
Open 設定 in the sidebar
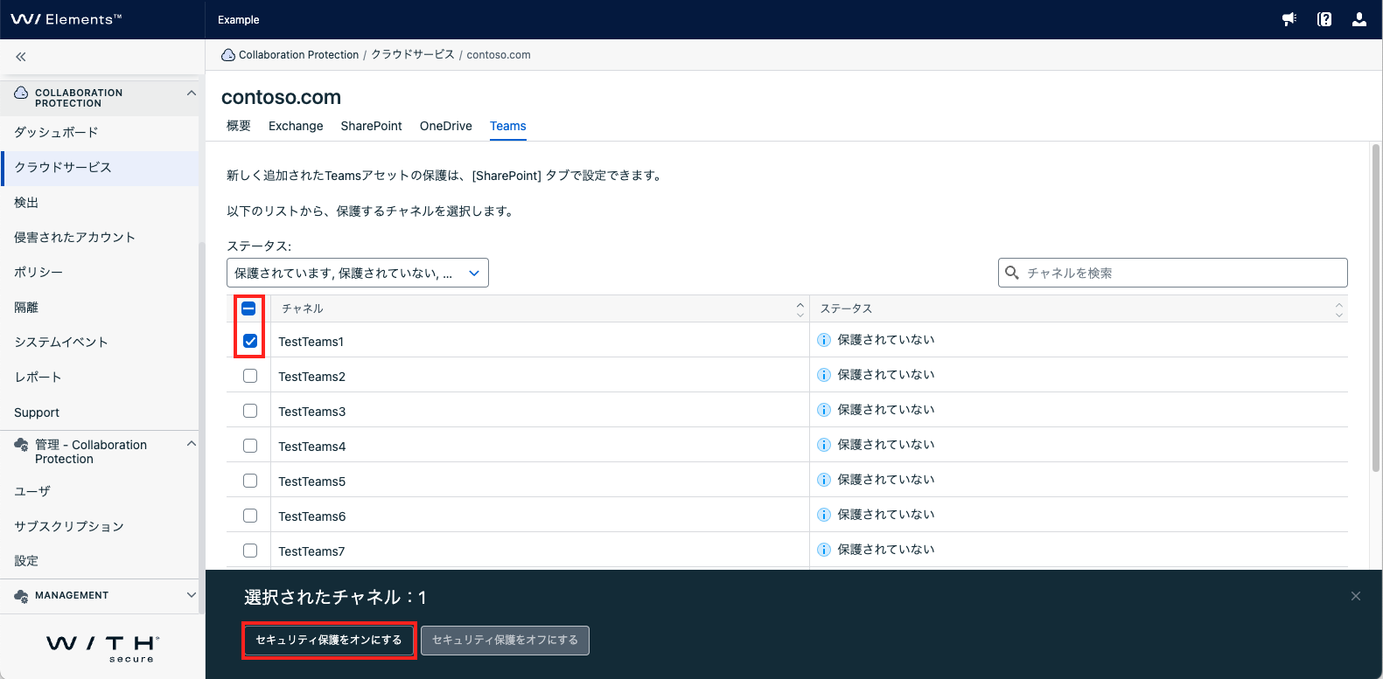pyautogui.click(x=100, y=561)
